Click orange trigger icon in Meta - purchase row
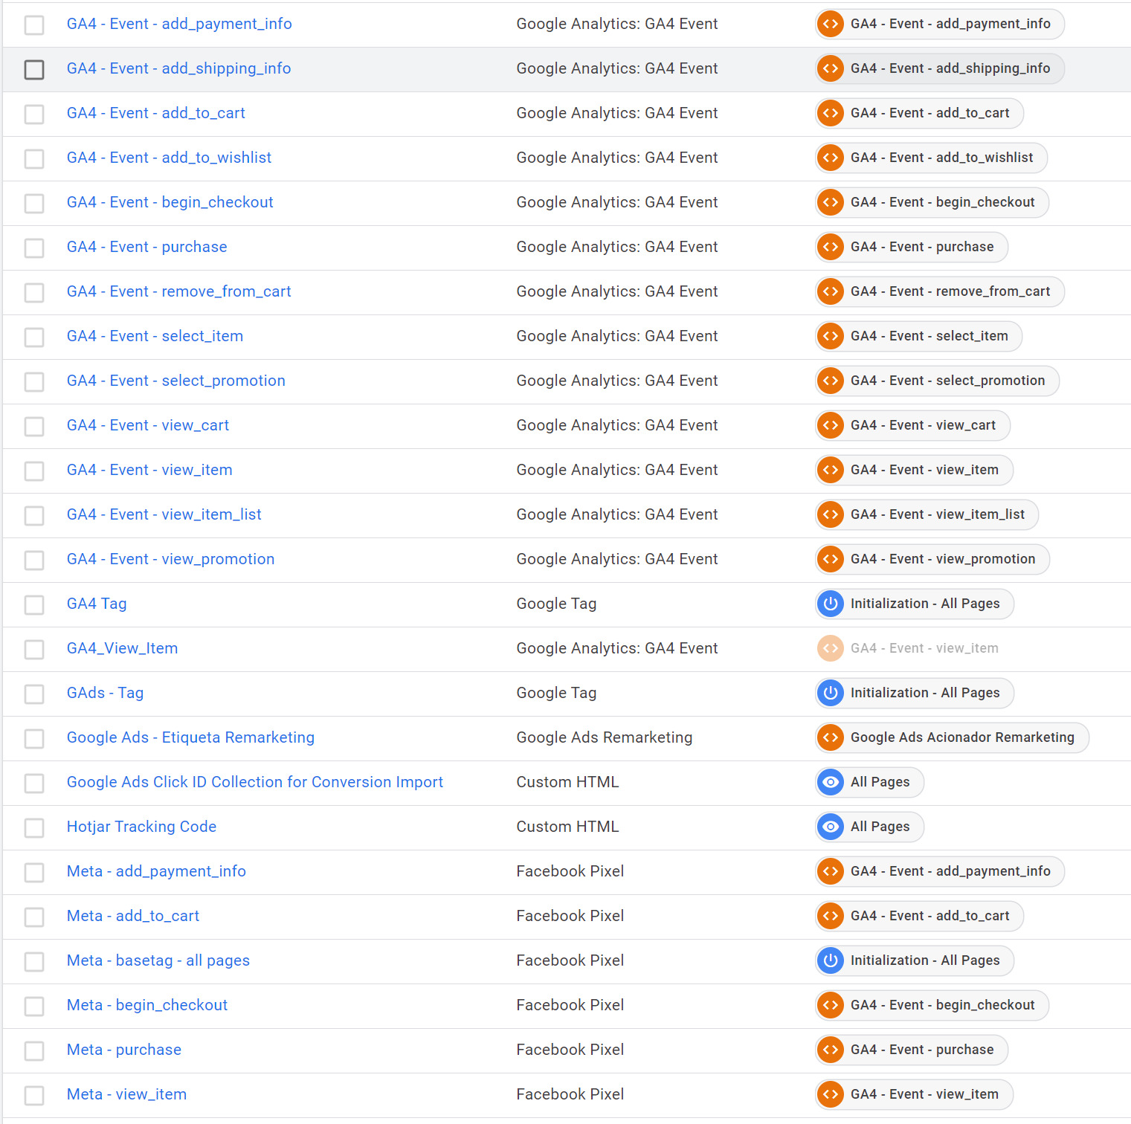 pyautogui.click(x=831, y=1050)
